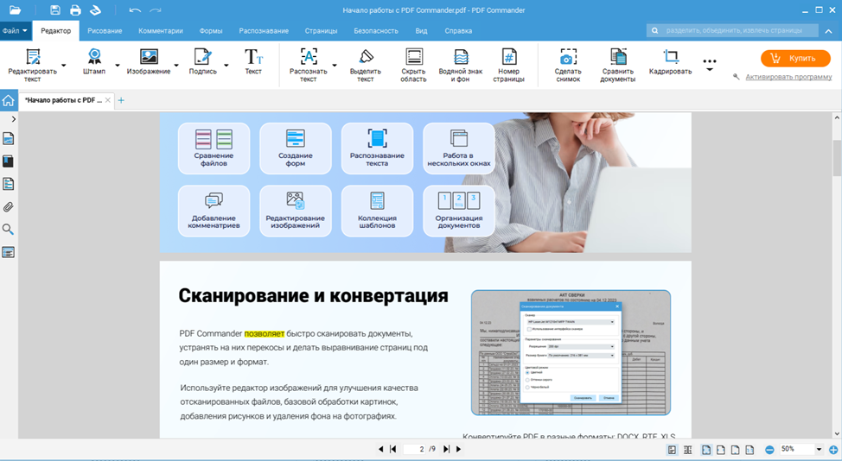
Task: Open the 50% zoom level dropdown
Action: tap(819, 449)
